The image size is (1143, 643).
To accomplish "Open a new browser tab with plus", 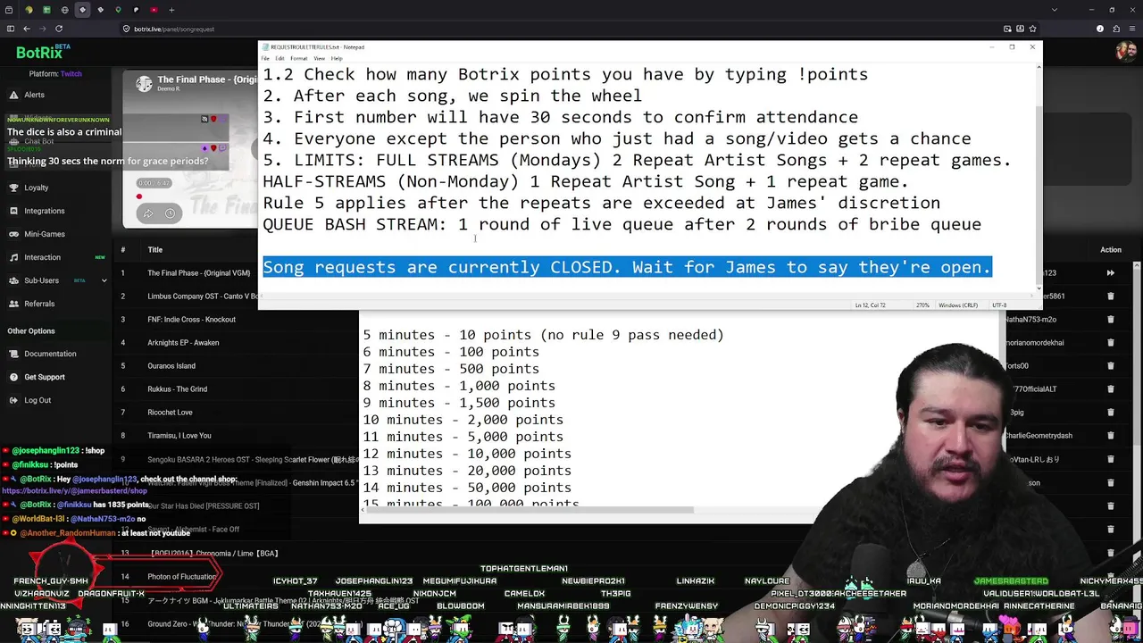I will pos(171,10).
